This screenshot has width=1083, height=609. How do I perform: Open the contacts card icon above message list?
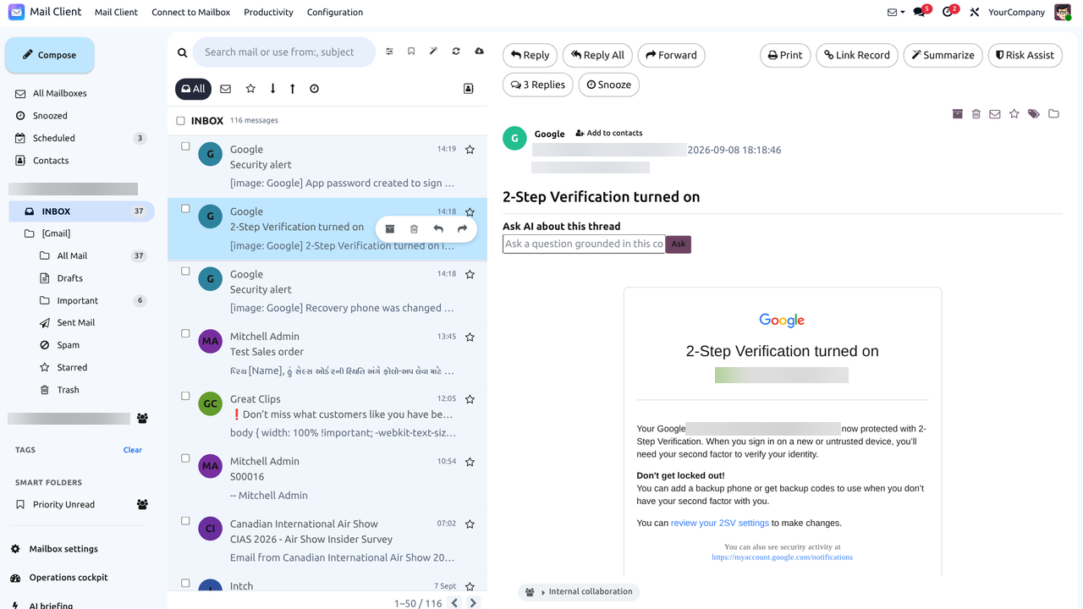point(469,89)
